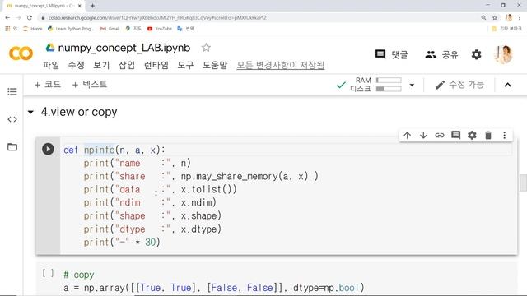Click in the def npinfo code line
The width and height of the screenshot is (527, 296).
[114, 150]
